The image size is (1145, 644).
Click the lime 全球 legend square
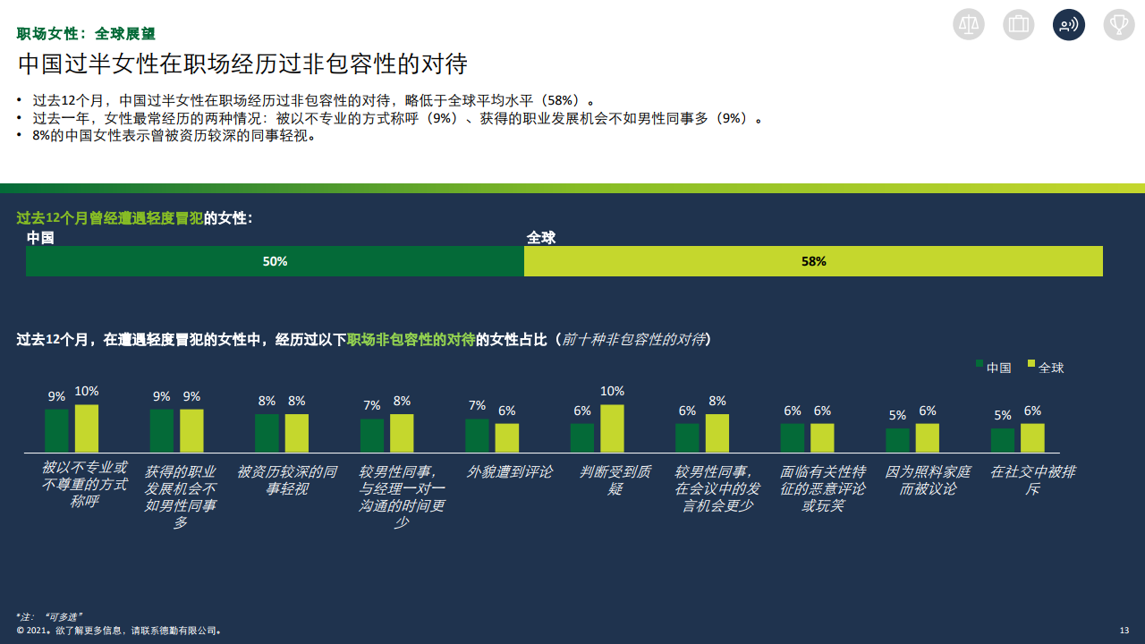(x=1031, y=365)
